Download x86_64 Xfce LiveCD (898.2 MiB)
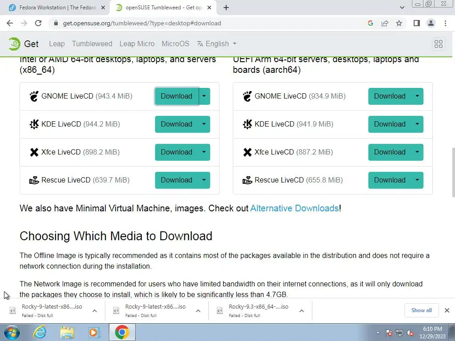 point(176,152)
